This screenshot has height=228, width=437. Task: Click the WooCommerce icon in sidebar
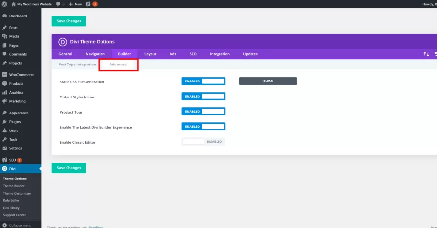point(4,75)
